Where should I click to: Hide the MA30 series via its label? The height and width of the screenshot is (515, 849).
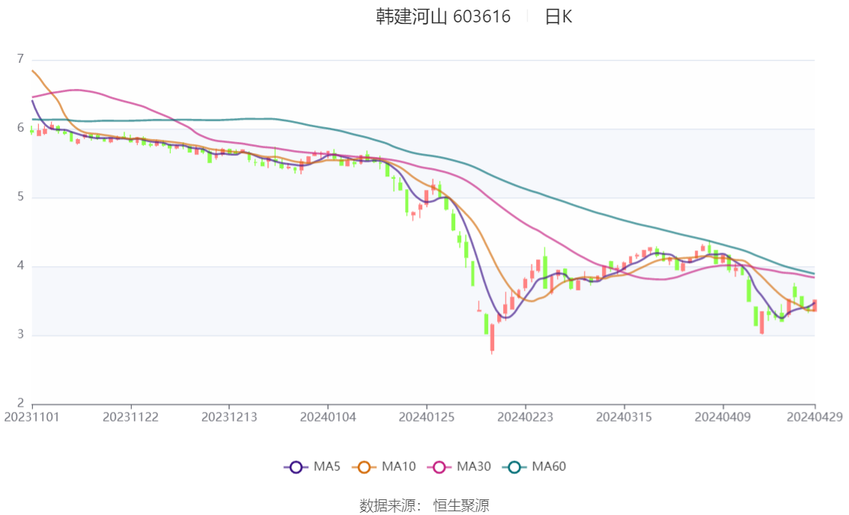pyautogui.click(x=474, y=466)
